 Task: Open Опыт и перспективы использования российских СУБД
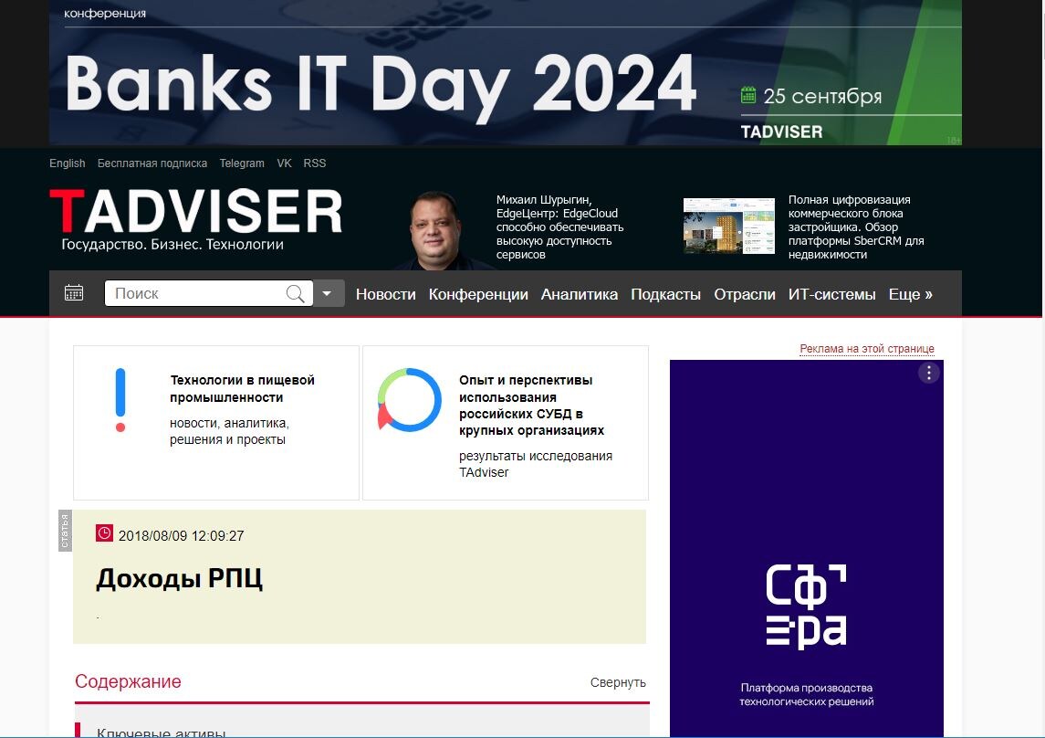pyautogui.click(x=532, y=406)
